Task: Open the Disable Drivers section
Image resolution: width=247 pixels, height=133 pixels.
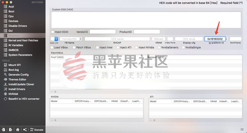Action: pos(18,26)
